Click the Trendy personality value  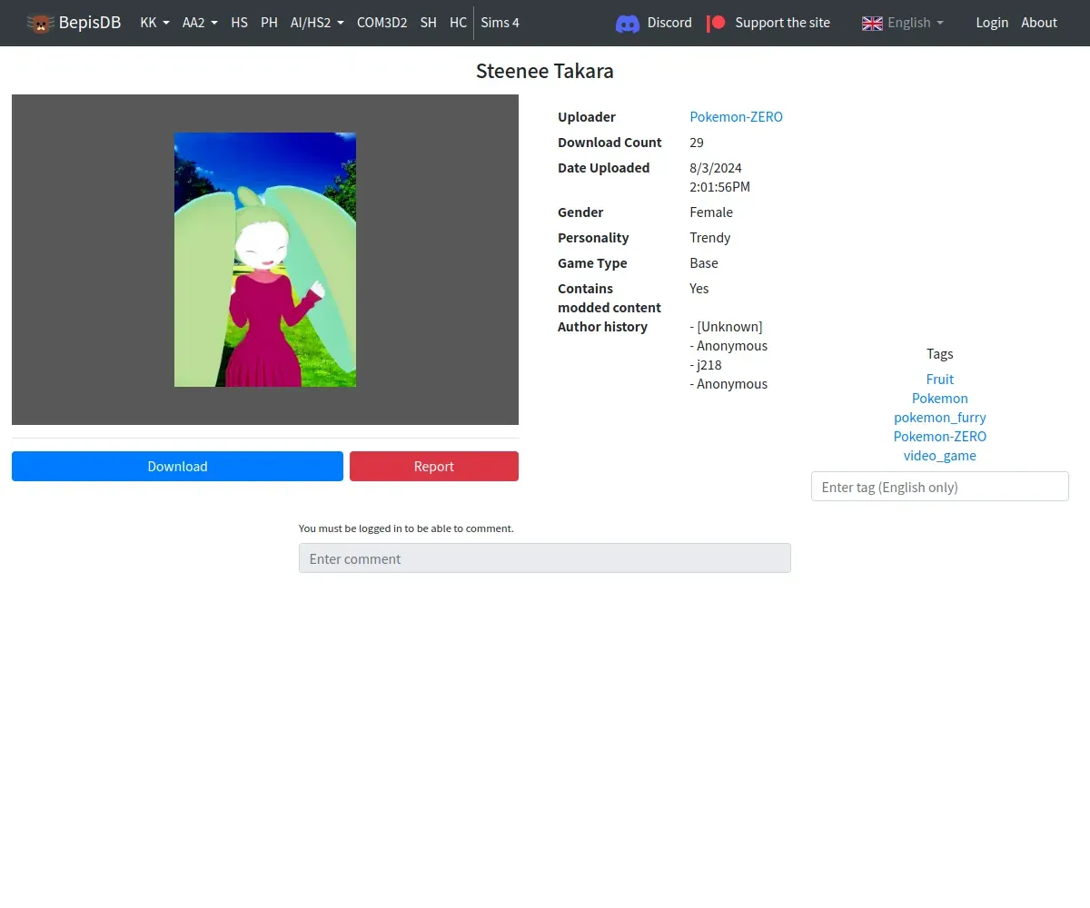[710, 238]
